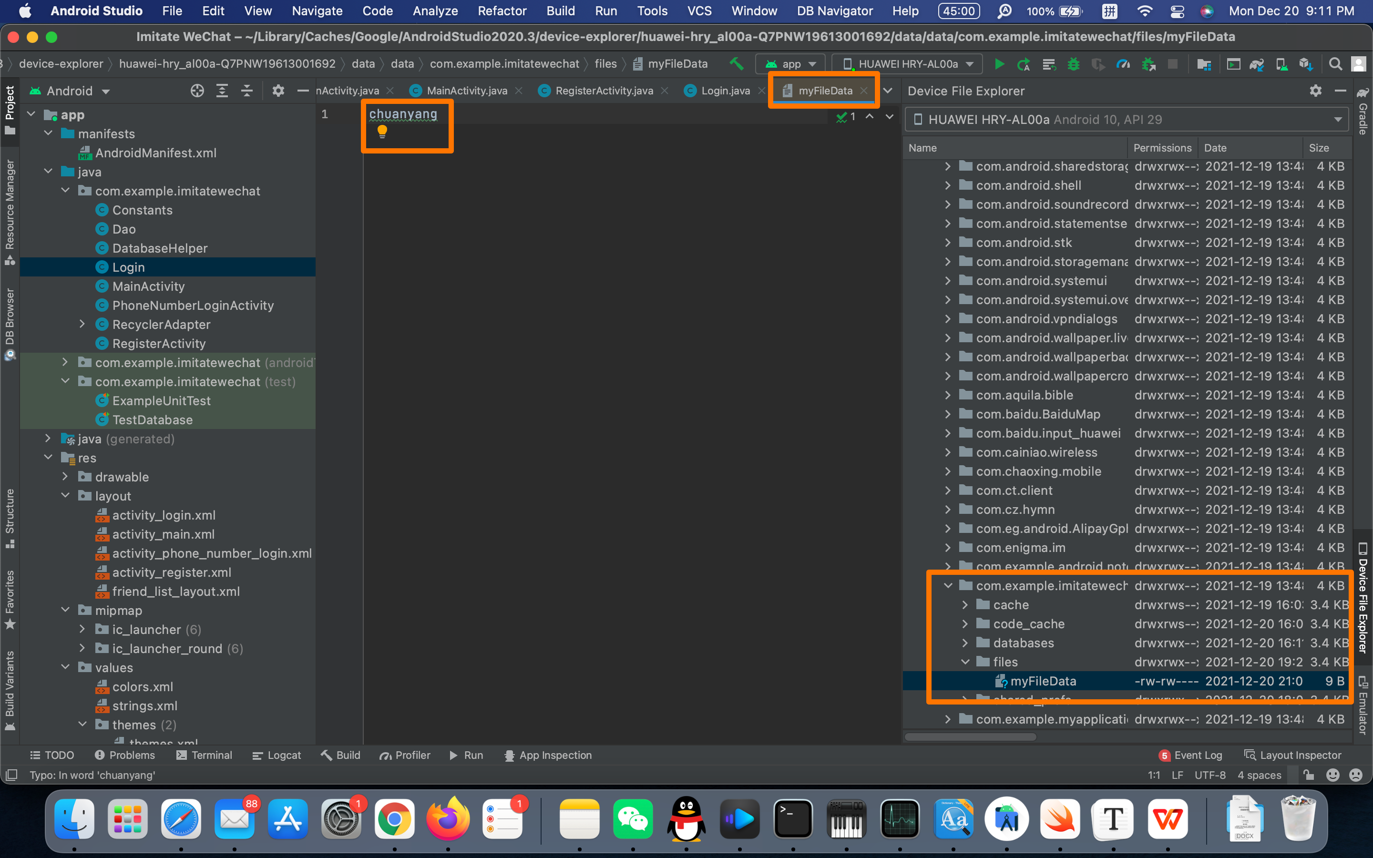Open the Project Structure icon

1203,64
